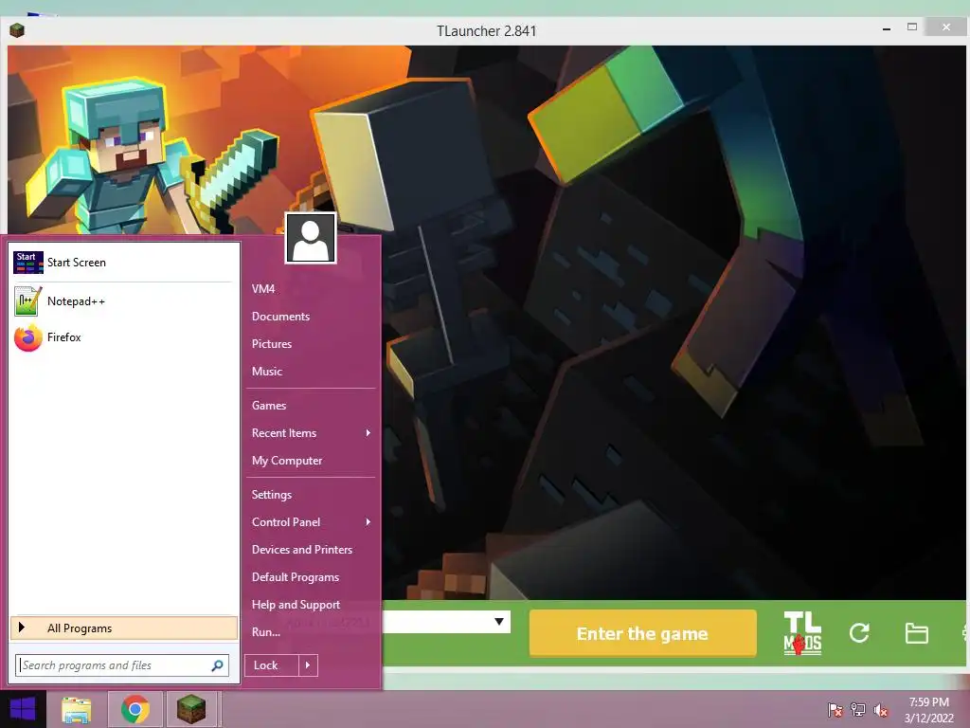Click TLauncher title bar block icon

[x=17, y=30]
